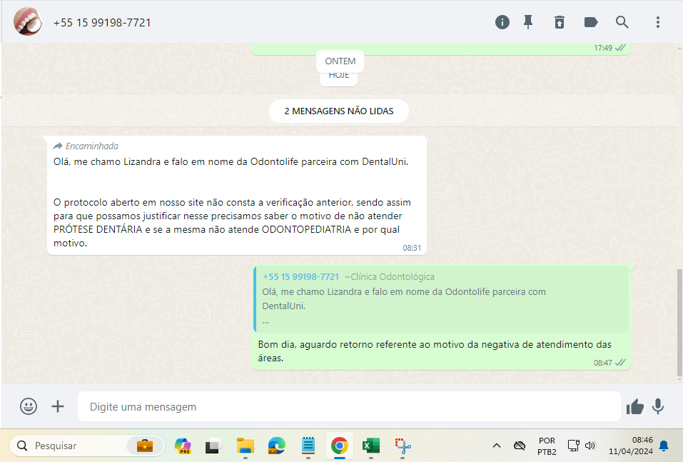Click the plus icon to attach file

click(x=58, y=406)
